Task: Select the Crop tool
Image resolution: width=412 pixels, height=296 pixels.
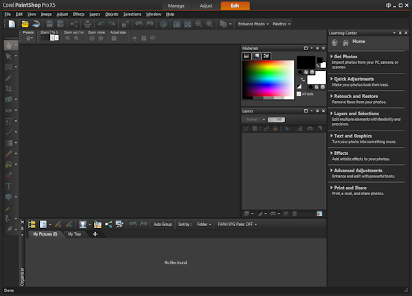Action: click(x=9, y=89)
